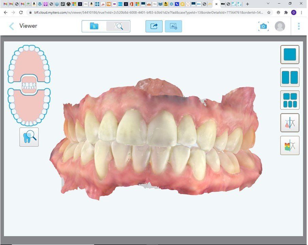Select the upper jaw arch diagram

coord(29,61)
